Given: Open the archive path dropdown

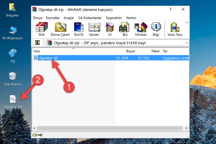Looking at the screenshot, I should point(187,43).
